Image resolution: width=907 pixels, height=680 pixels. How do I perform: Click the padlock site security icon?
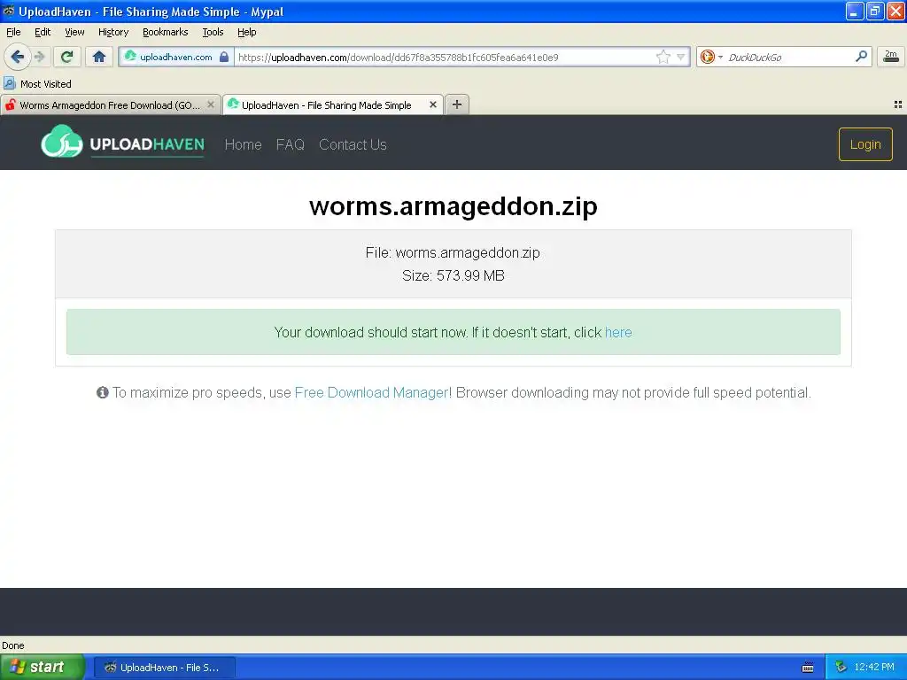(x=224, y=57)
